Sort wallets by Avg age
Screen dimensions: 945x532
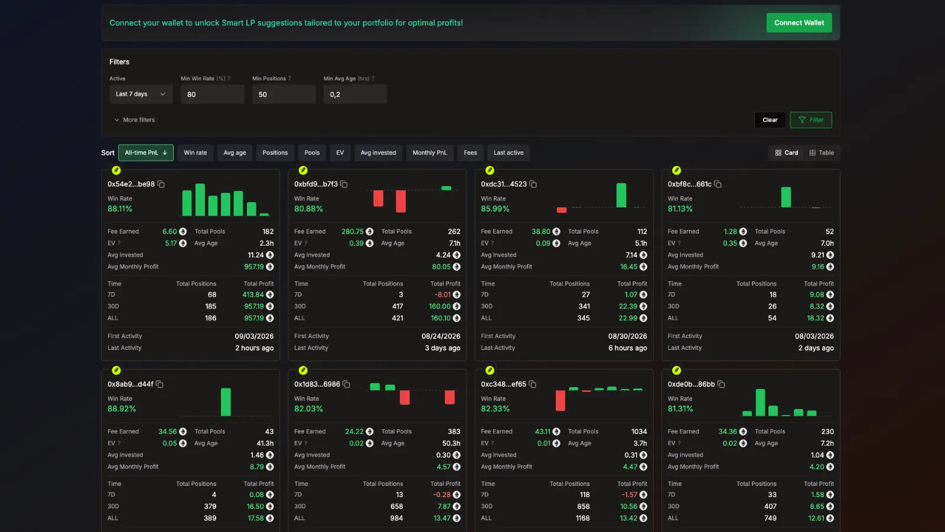point(234,153)
